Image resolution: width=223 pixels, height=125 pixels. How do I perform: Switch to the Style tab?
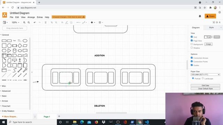[212, 27]
